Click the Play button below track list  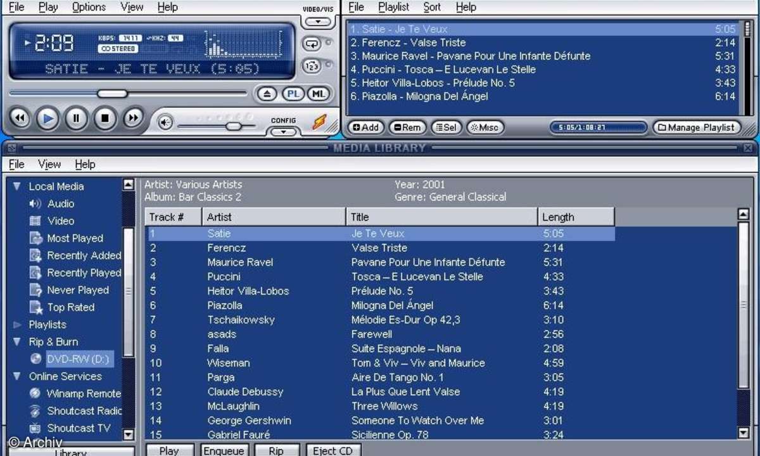[x=169, y=450]
